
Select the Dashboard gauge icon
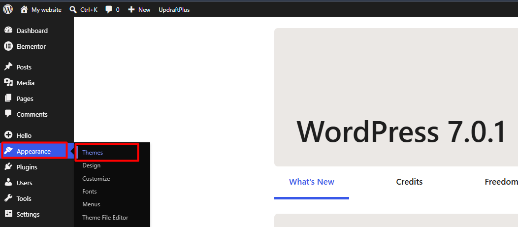[x=8, y=31]
